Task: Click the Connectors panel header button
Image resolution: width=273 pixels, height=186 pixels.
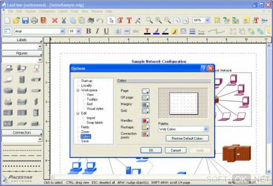Action: [x=22, y=133]
